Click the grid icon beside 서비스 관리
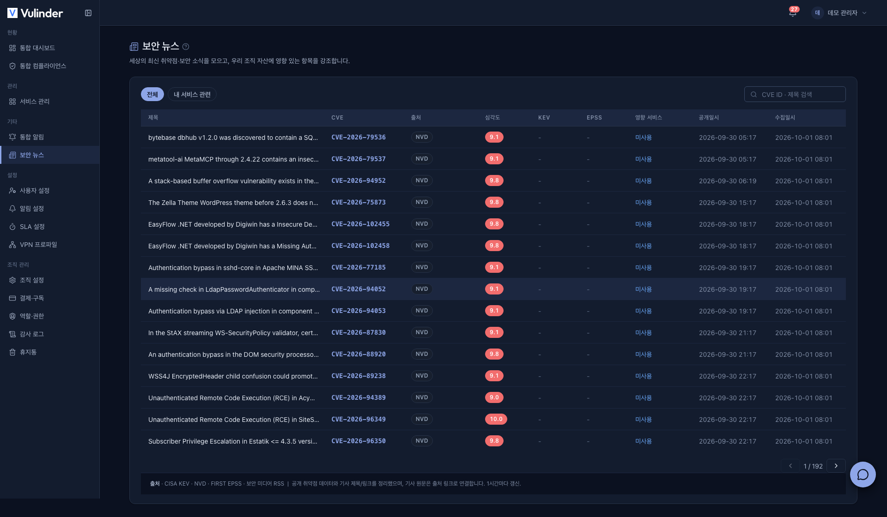The image size is (887, 517). pos(12,102)
